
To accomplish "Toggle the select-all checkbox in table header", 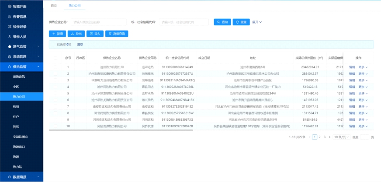I will pos(55,58).
